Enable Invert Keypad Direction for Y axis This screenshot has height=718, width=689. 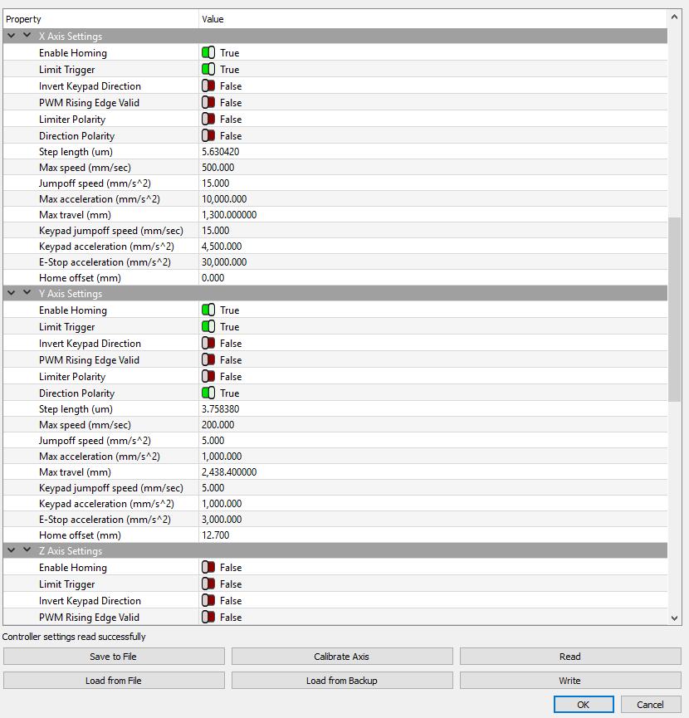click(208, 343)
